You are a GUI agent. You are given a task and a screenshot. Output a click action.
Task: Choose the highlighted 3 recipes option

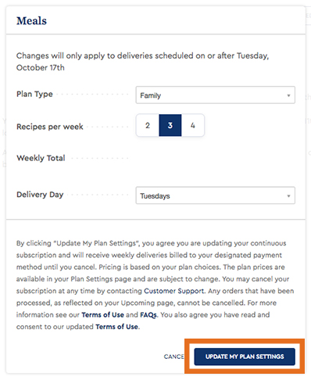(x=170, y=125)
